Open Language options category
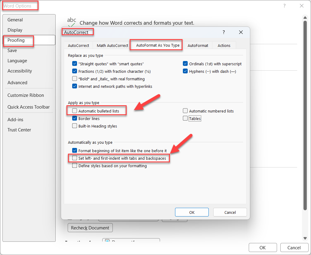 click(29, 61)
